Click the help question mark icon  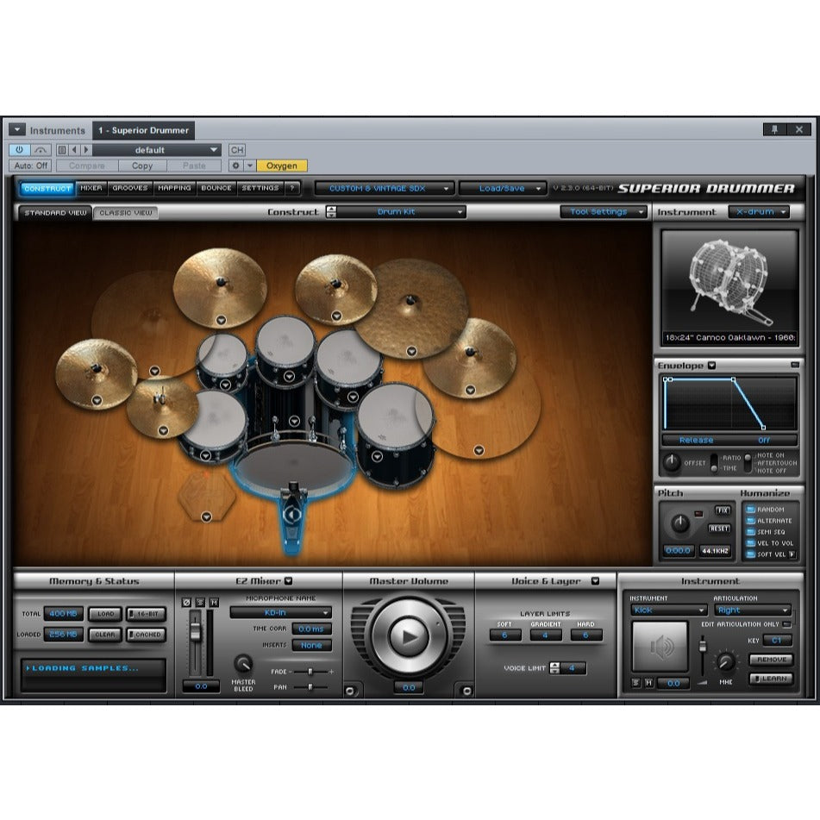pos(292,188)
